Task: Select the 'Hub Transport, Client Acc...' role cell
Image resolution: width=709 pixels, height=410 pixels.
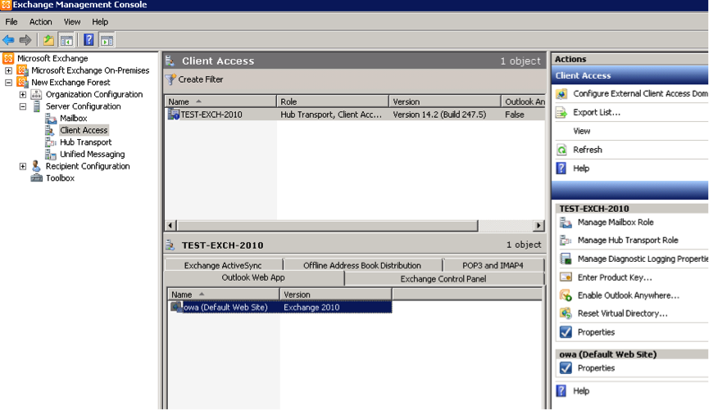Action: [x=331, y=115]
